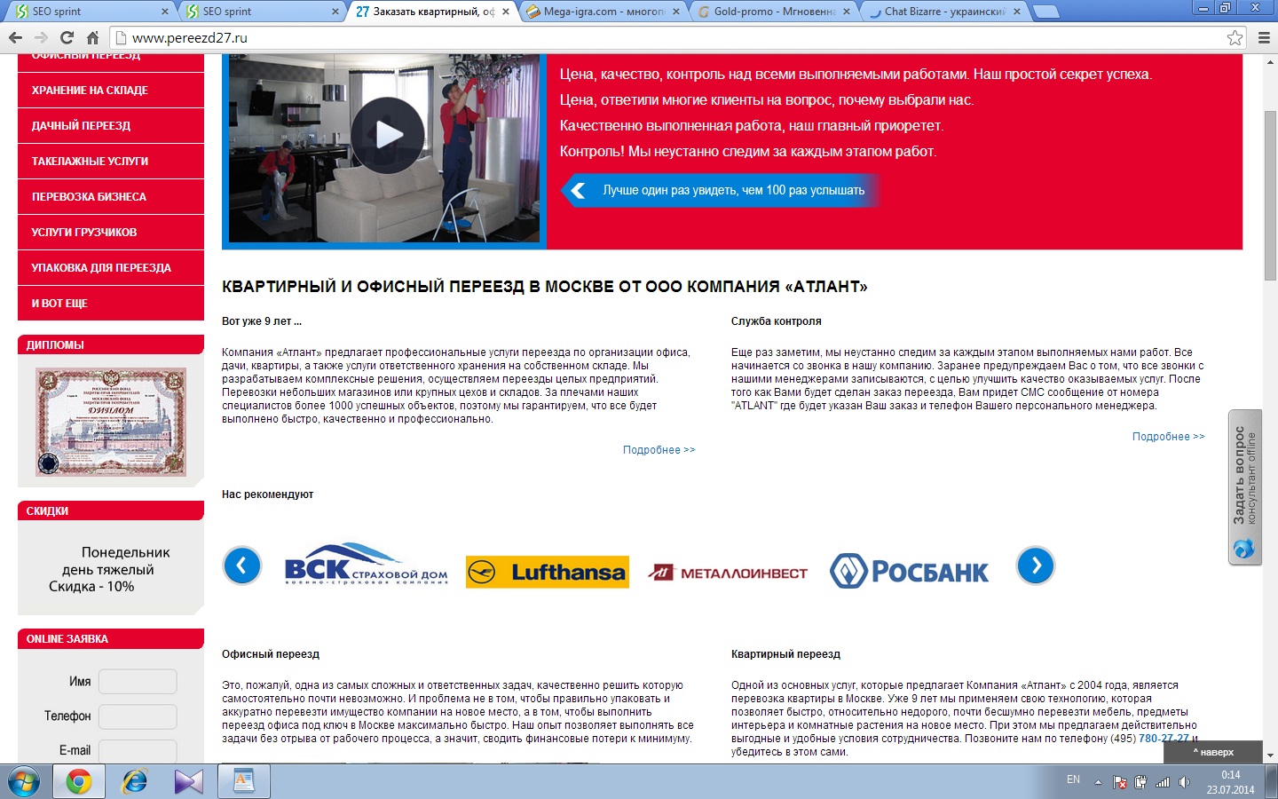Click the EN language indicator
Image resolution: width=1278 pixels, height=799 pixels.
point(1073,779)
